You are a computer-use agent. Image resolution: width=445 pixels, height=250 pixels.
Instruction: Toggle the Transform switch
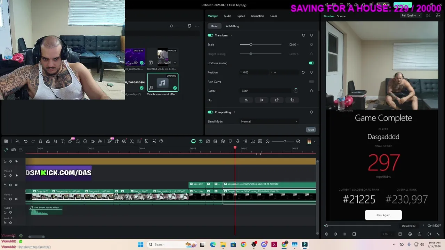click(x=210, y=35)
